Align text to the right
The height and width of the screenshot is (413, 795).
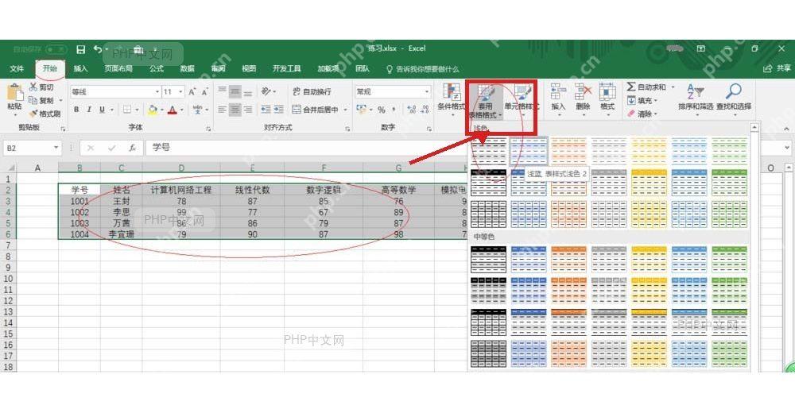pos(247,109)
